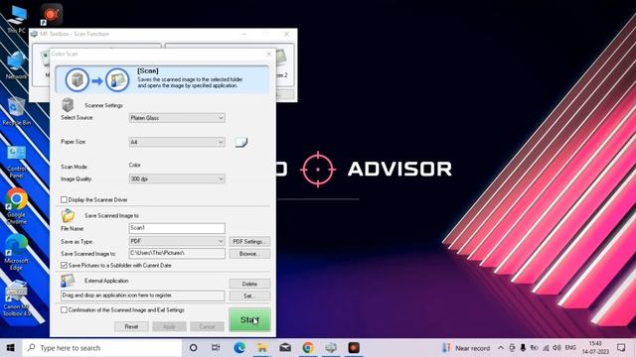The image size is (636, 357).
Task: Open File Explorer from the taskbar
Action: (x=262, y=348)
